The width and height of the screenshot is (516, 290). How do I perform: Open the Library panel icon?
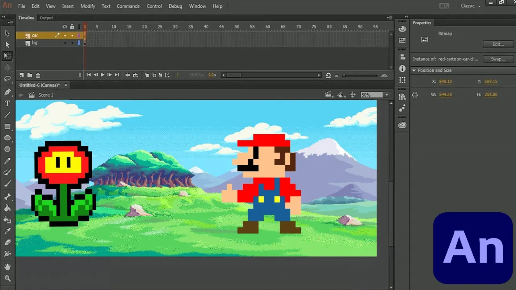pyautogui.click(x=402, y=97)
